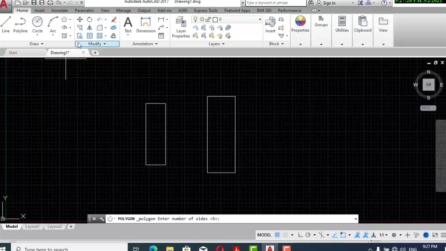
Task: Click Sign In link
Action: (329, 3)
